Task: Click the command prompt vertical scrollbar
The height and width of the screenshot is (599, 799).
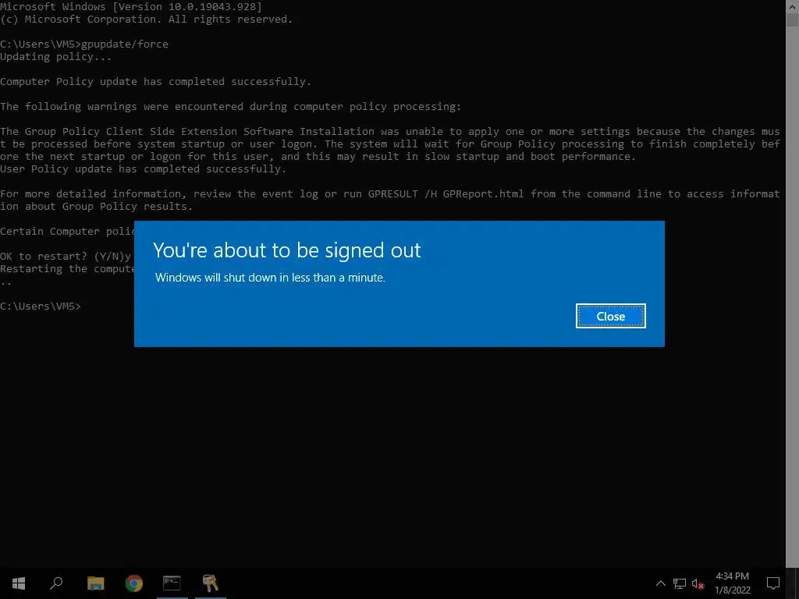Action: 792,283
